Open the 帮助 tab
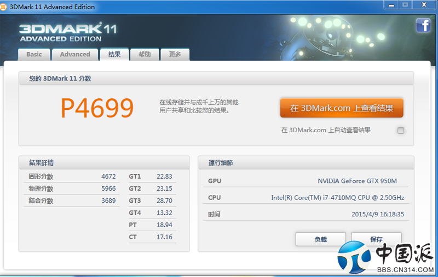Image resolution: width=438 pixels, height=277 pixels. pos(145,54)
